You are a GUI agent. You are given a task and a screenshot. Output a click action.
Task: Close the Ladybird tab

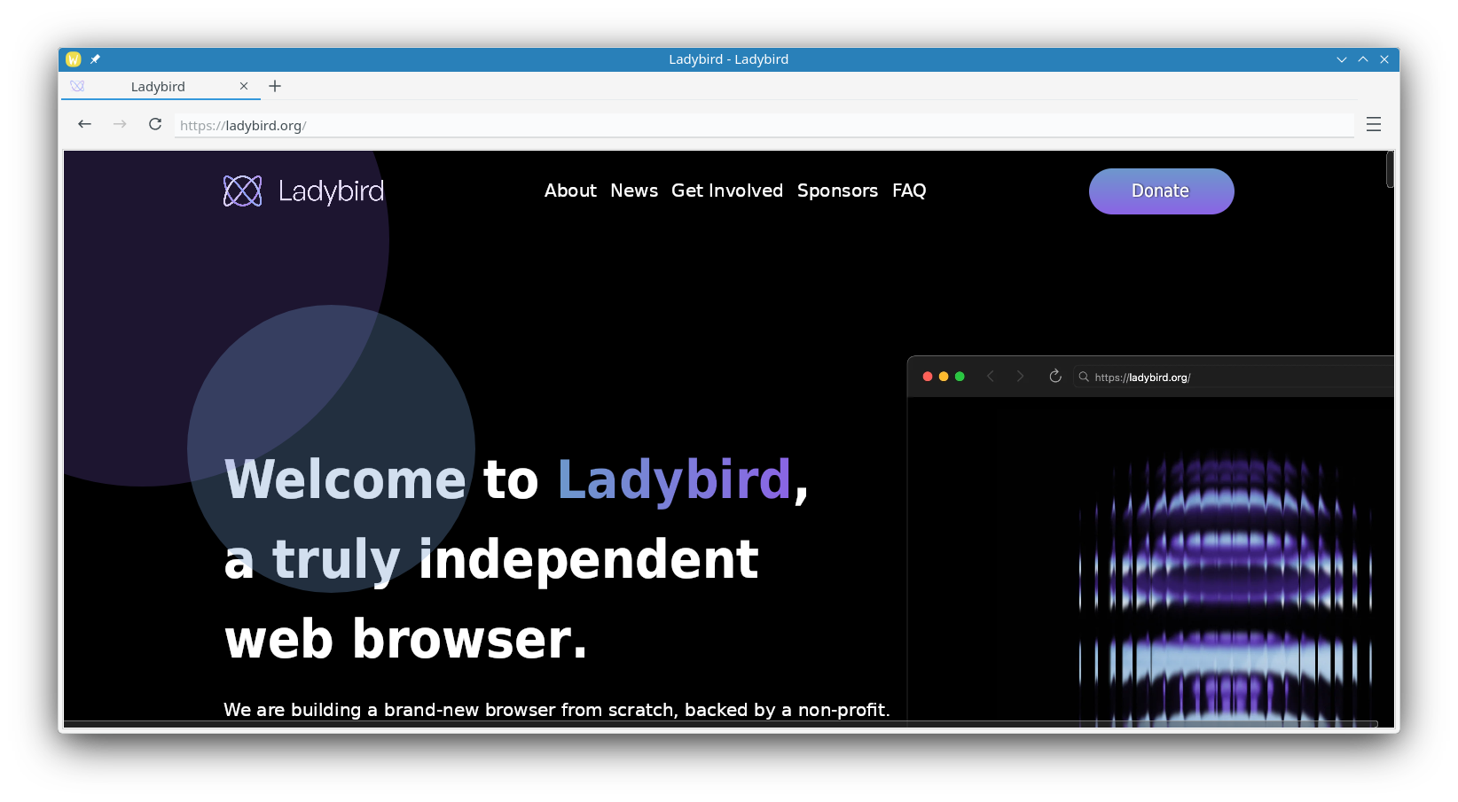tap(244, 86)
